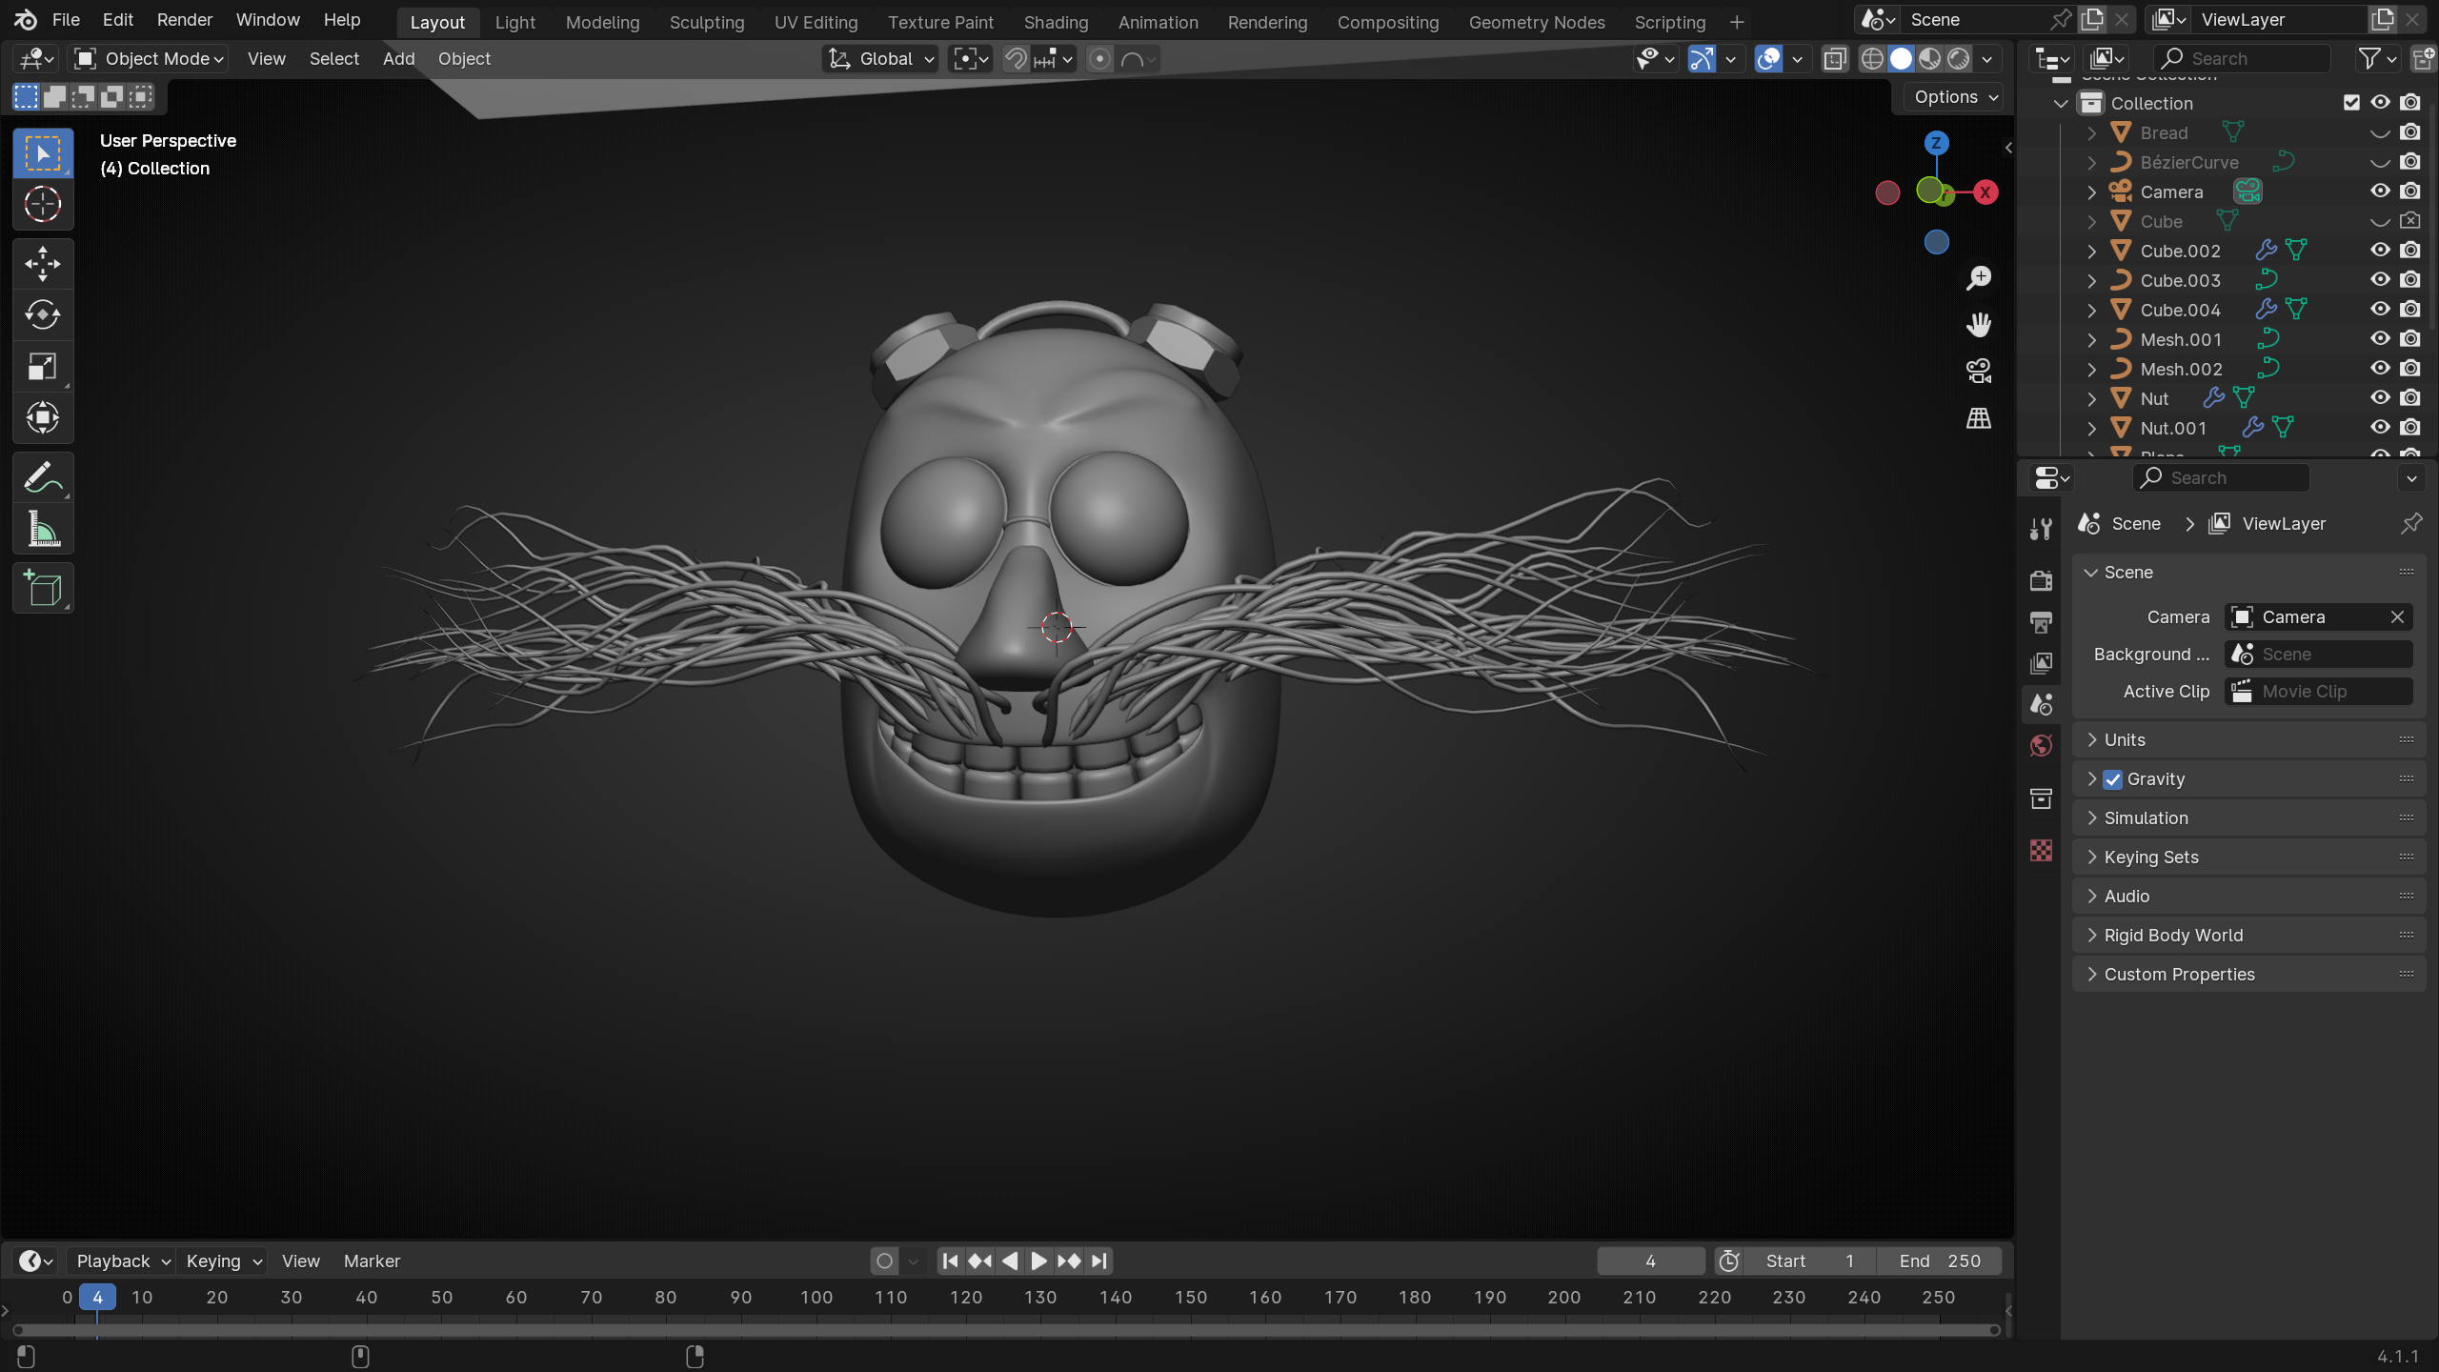
Task: Select the Rotate tool
Action: point(43,315)
